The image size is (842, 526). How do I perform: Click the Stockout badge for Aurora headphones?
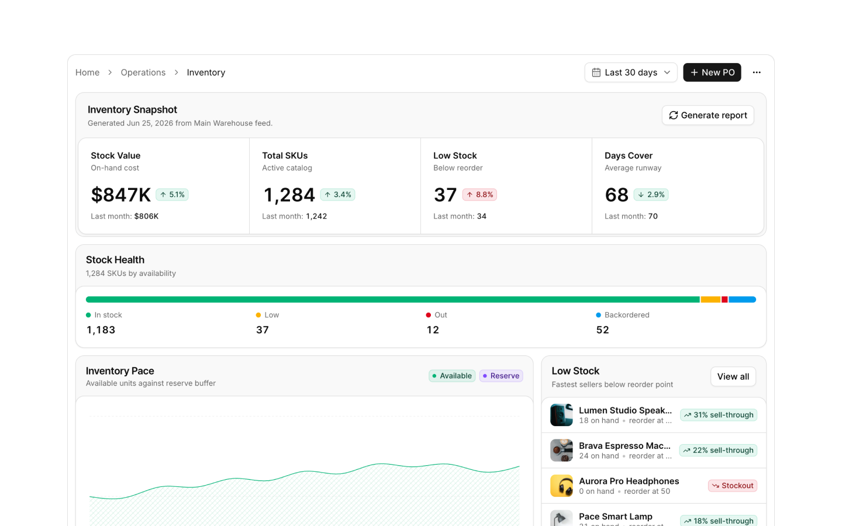tap(733, 486)
